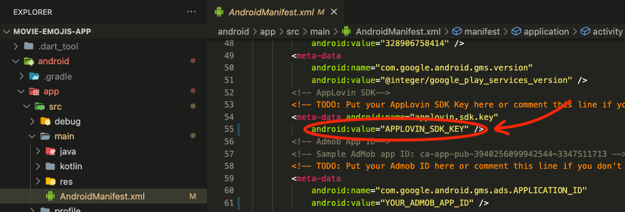Expand the debug folder chevron
The image size is (625, 212).
pyautogui.click(x=33, y=122)
